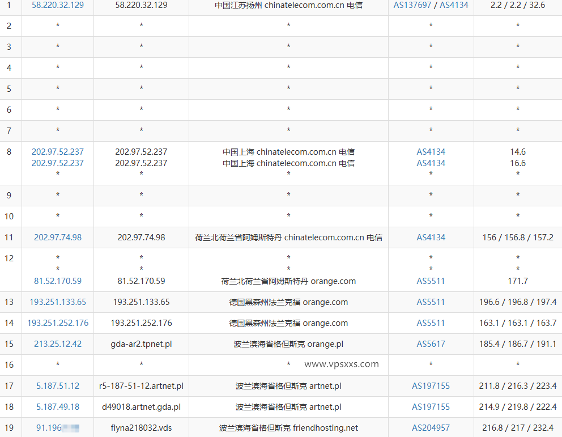
Task: Select the location 波兰滨海省格但斯克 friendhosting.net
Action: (x=288, y=428)
